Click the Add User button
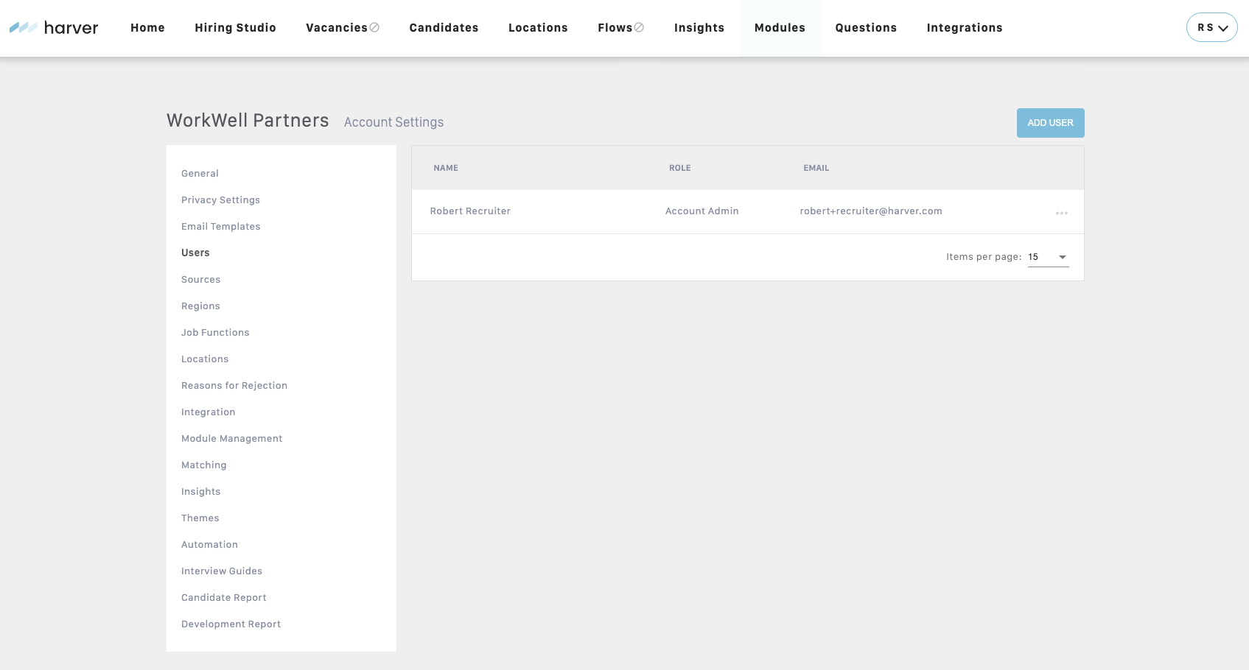 pyautogui.click(x=1050, y=123)
